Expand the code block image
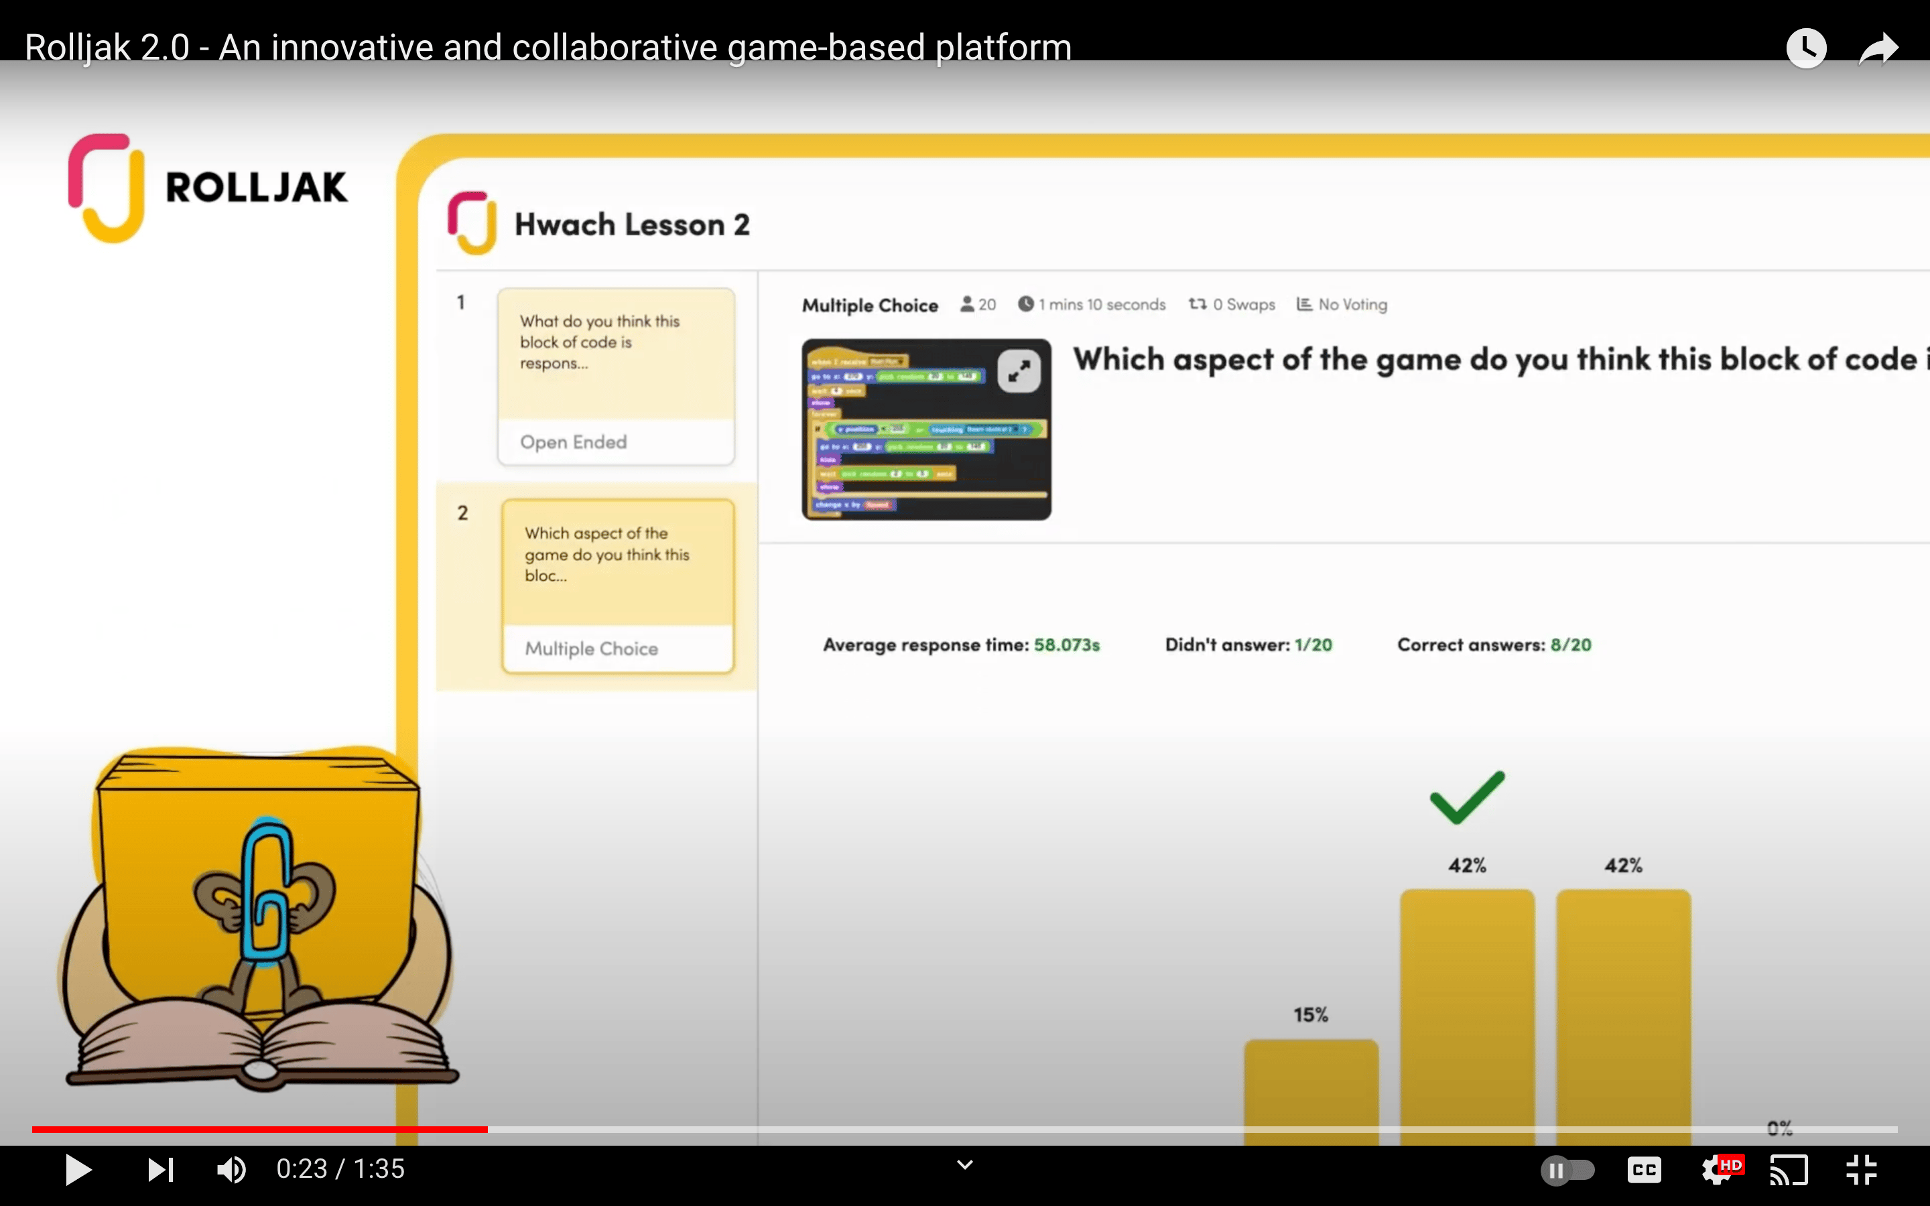The image size is (1930, 1206). coord(1019,371)
